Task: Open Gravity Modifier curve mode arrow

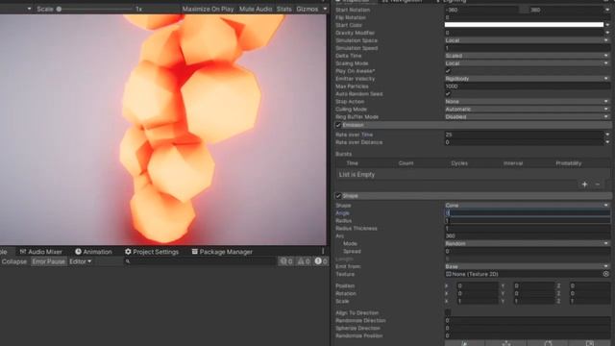Action: click(607, 33)
